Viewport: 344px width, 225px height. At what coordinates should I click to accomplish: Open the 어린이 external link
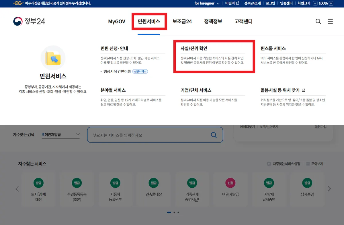point(232,3)
